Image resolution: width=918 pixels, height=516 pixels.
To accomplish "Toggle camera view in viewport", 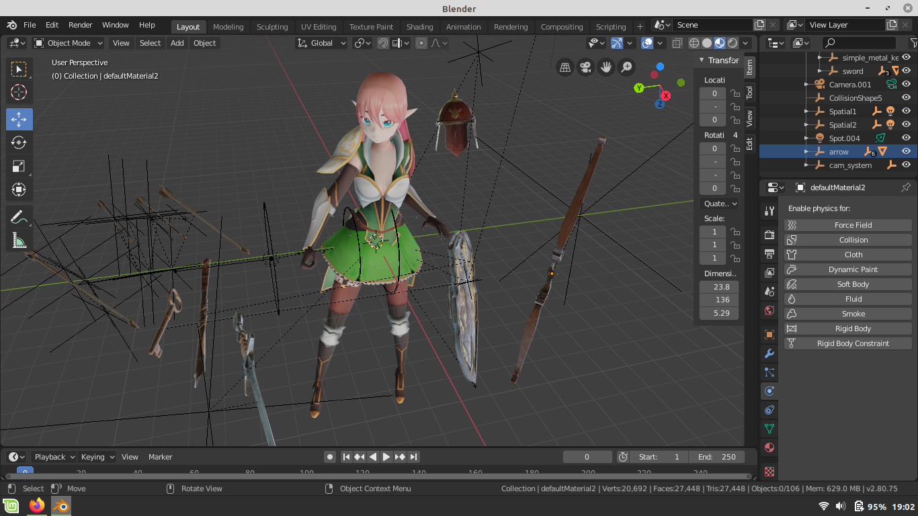I will tap(585, 67).
